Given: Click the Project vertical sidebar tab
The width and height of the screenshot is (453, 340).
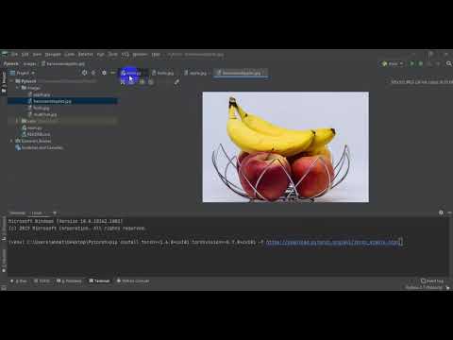Looking at the screenshot, I should [x=4, y=82].
